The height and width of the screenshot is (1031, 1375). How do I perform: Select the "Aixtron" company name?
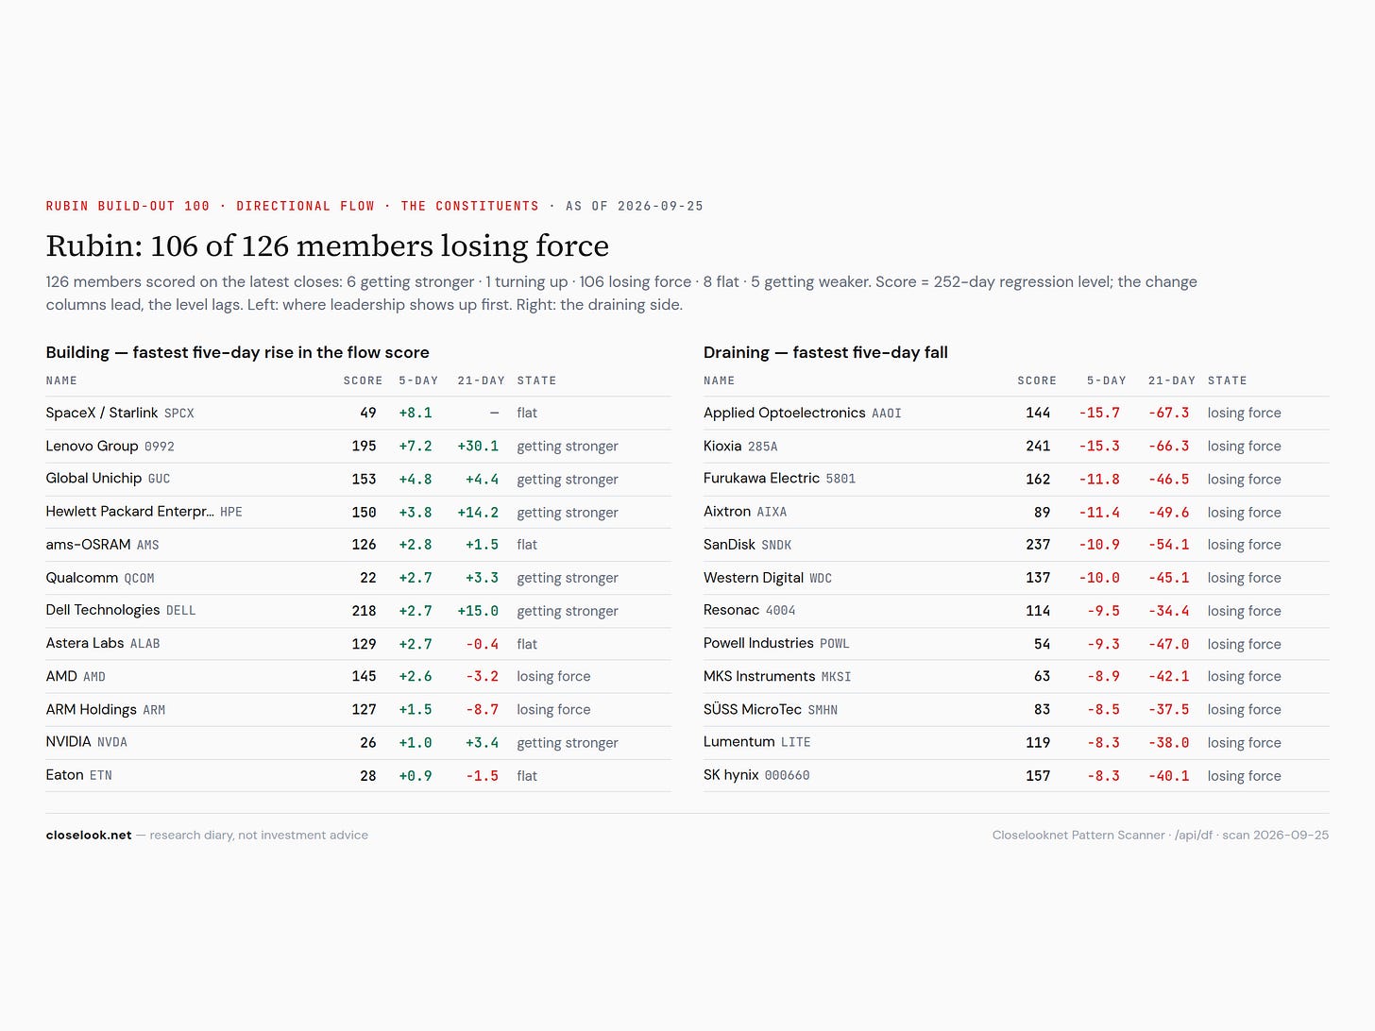coord(727,512)
